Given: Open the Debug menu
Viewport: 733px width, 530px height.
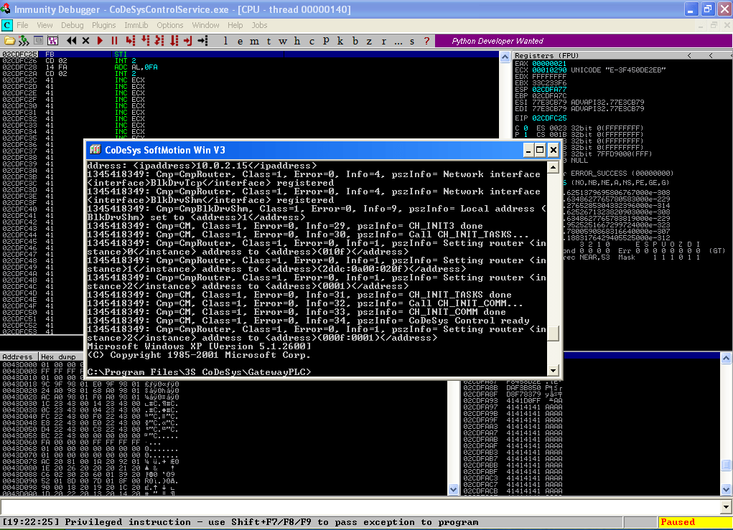Looking at the screenshot, I should (x=72, y=25).
